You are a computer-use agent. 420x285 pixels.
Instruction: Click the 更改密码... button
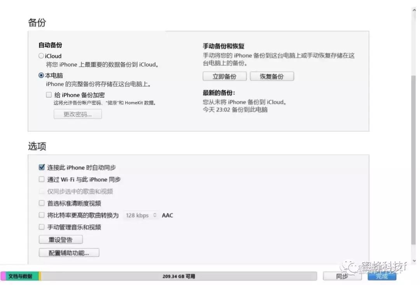[x=78, y=114]
